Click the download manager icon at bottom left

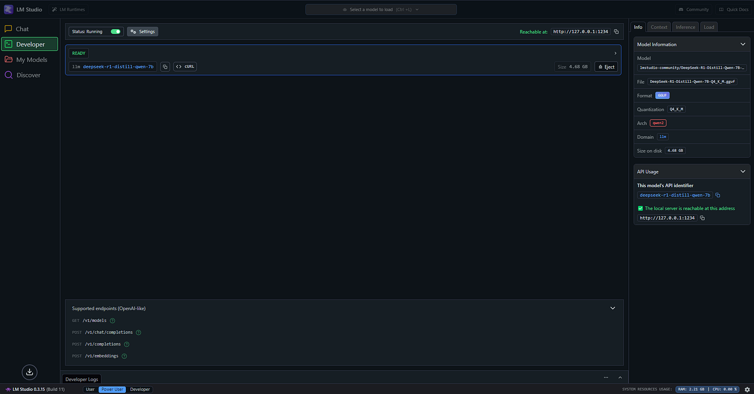(x=29, y=372)
